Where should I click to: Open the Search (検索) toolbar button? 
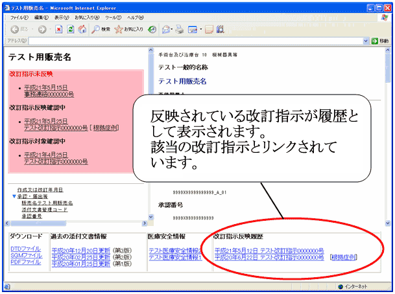(x=101, y=29)
